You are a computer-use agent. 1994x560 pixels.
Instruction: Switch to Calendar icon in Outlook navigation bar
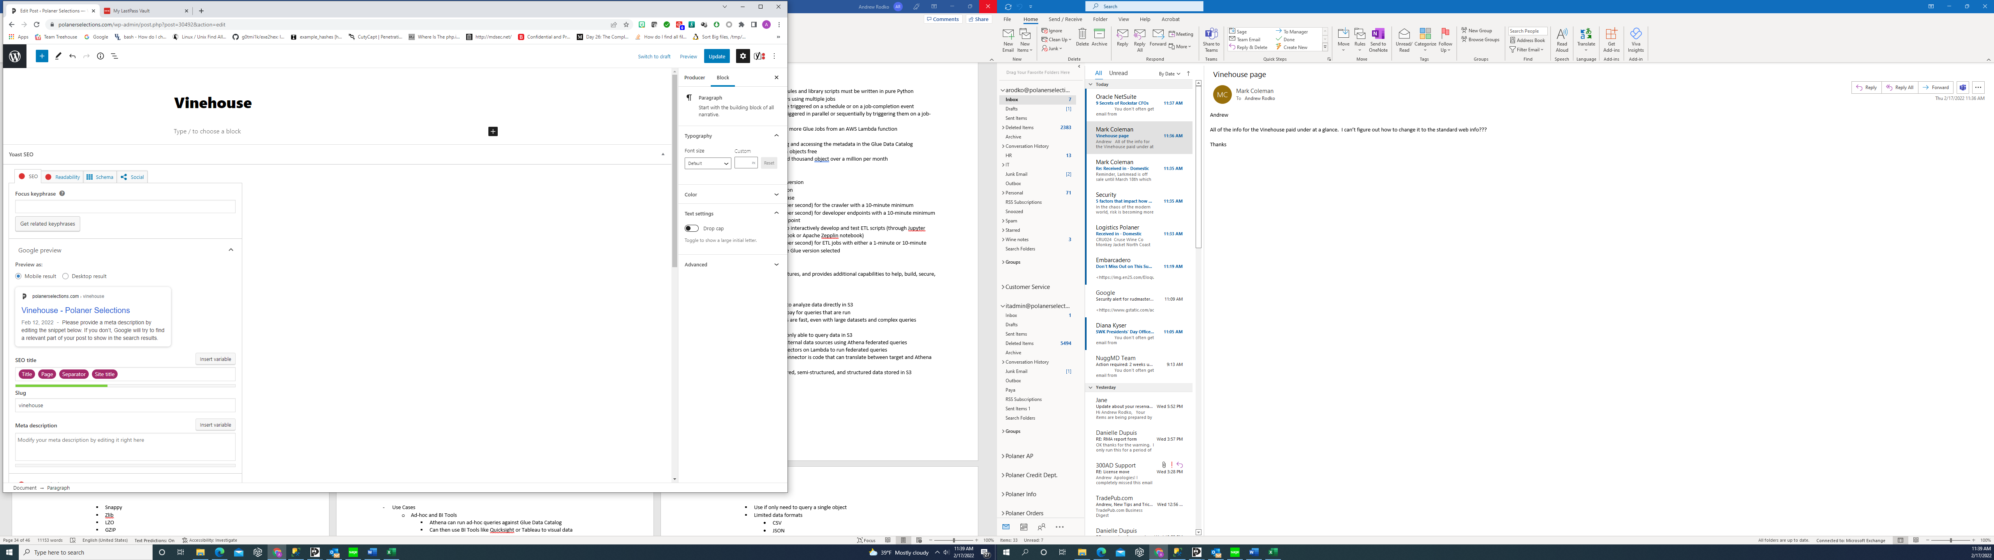click(x=1023, y=527)
